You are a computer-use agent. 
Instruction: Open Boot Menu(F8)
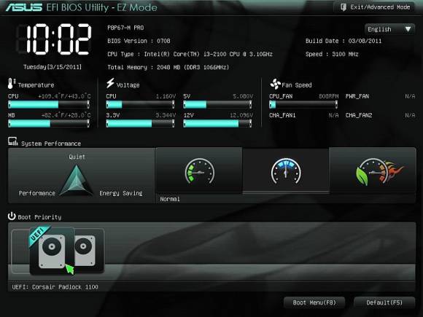tap(314, 302)
